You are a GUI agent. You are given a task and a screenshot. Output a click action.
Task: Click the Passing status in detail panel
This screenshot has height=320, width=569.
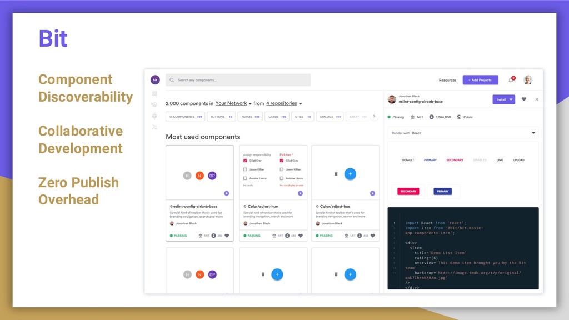tap(396, 117)
